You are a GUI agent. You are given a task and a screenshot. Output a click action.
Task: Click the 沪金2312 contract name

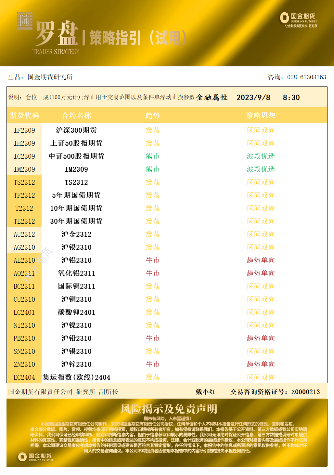coord(76,234)
